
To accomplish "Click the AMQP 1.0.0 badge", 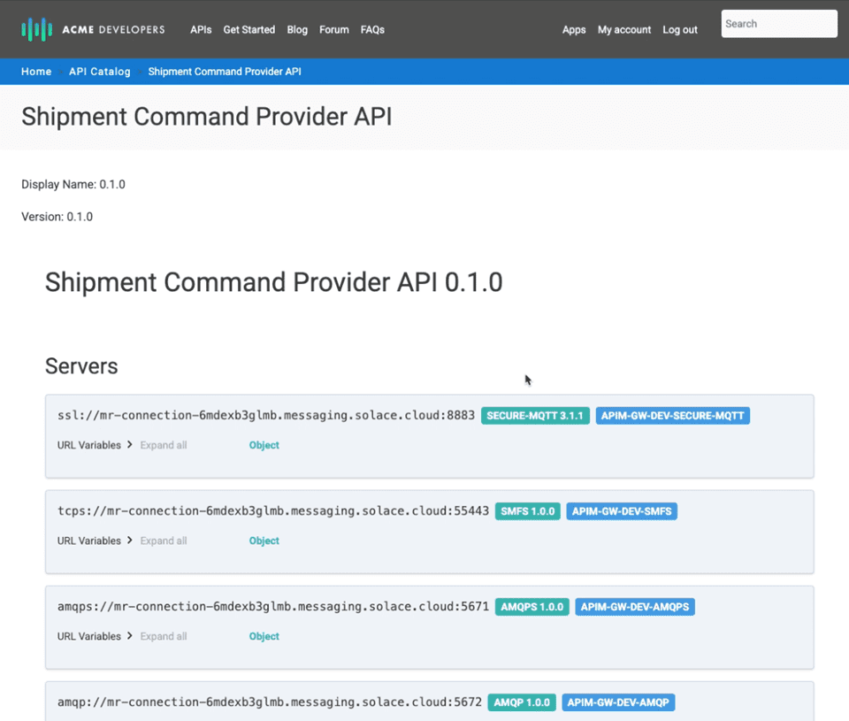I will pos(522,702).
